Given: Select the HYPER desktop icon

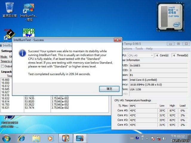Looking at the screenshot, I should [29, 32].
